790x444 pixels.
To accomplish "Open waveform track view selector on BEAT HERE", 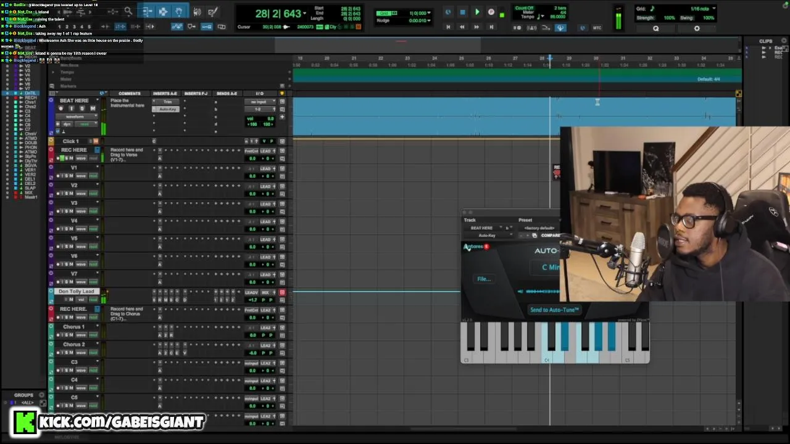I will [77, 117].
